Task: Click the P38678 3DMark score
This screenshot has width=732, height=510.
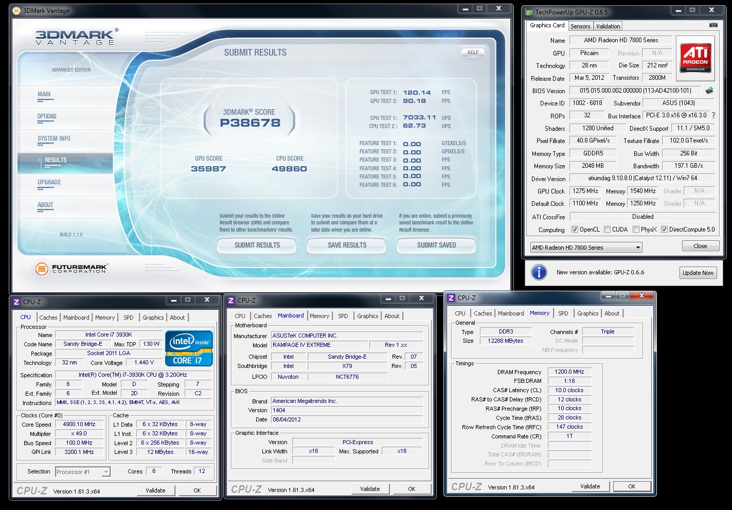Action: 251,123
